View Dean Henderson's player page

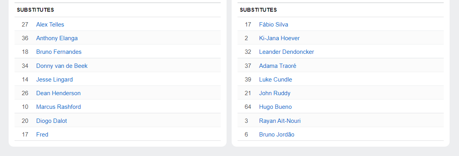point(58,93)
